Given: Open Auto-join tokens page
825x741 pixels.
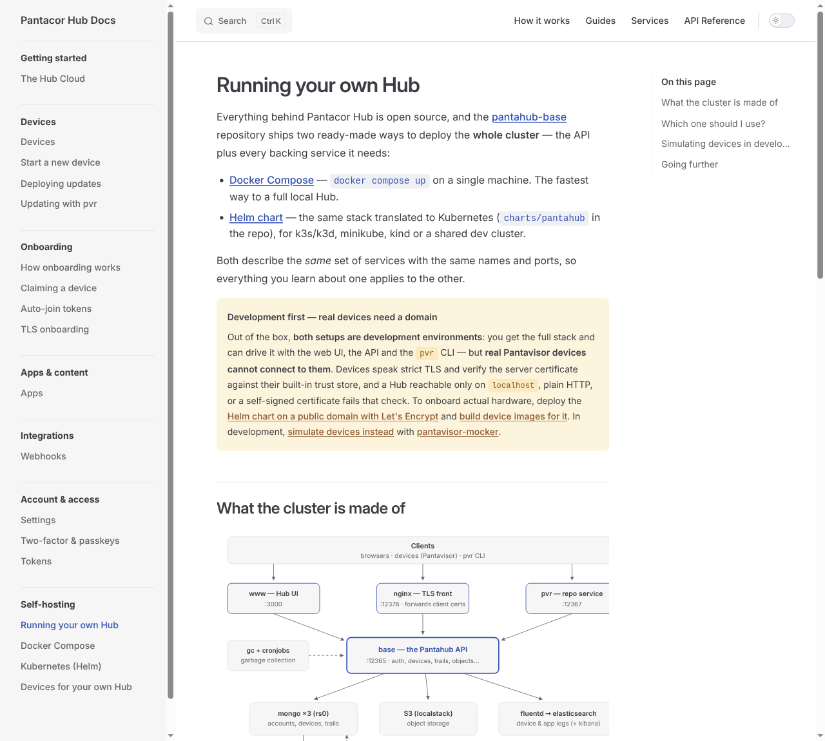Looking at the screenshot, I should 56,309.
